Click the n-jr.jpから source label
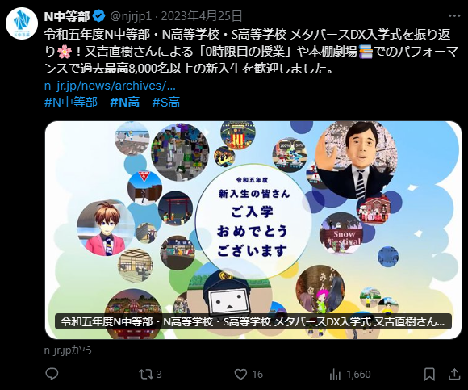468x390 pixels. pos(68,350)
